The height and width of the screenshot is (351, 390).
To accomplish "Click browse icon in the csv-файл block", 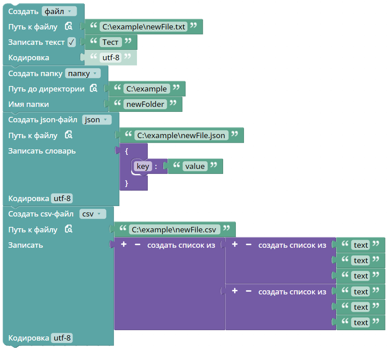I will pyautogui.click(x=68, y=229).
